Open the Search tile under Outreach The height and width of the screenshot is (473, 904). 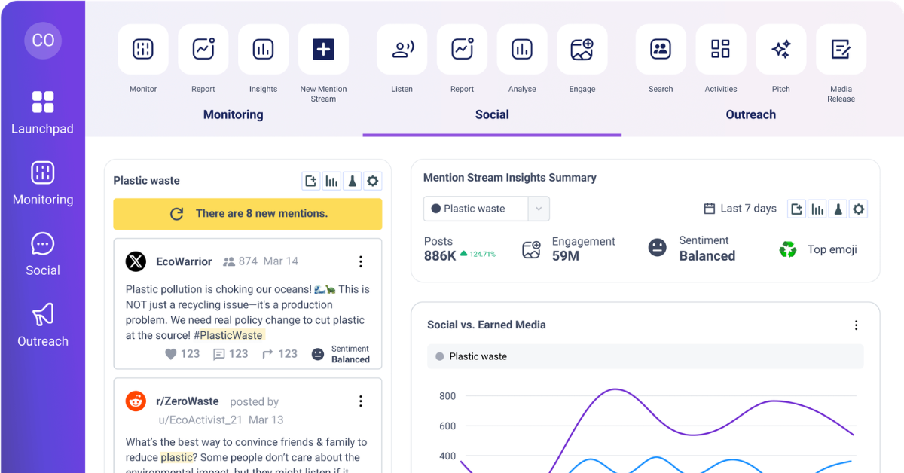(x=661, y=50)
